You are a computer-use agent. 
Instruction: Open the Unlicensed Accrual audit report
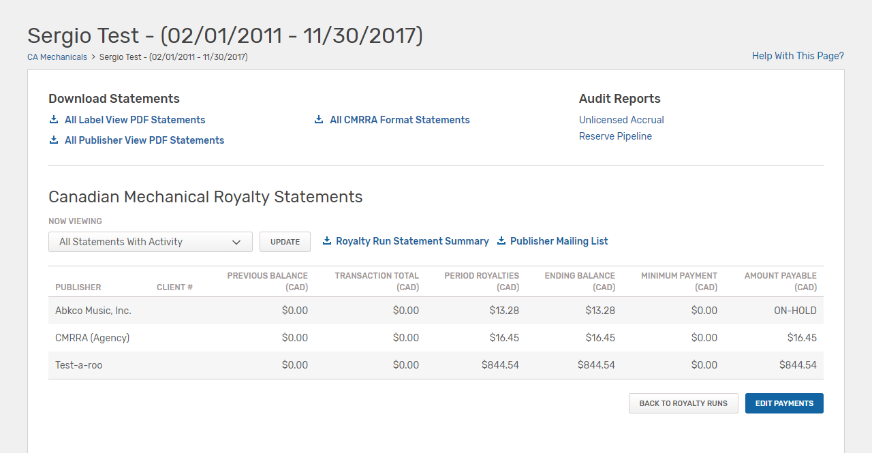(x=621, y=120)
